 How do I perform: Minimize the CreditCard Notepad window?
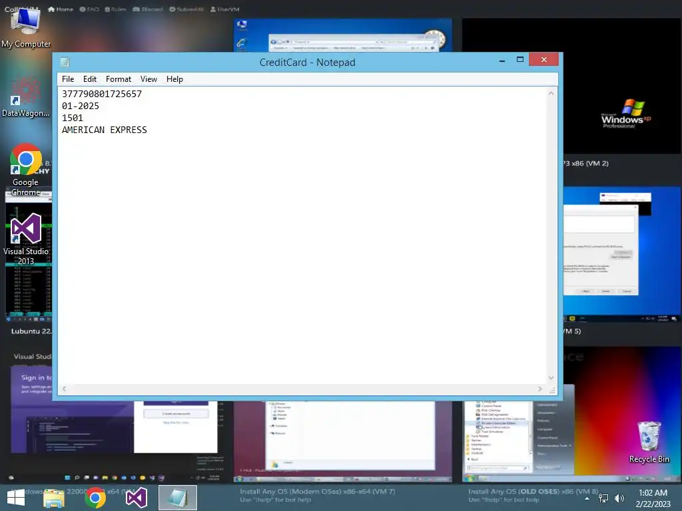pos(502,60)
